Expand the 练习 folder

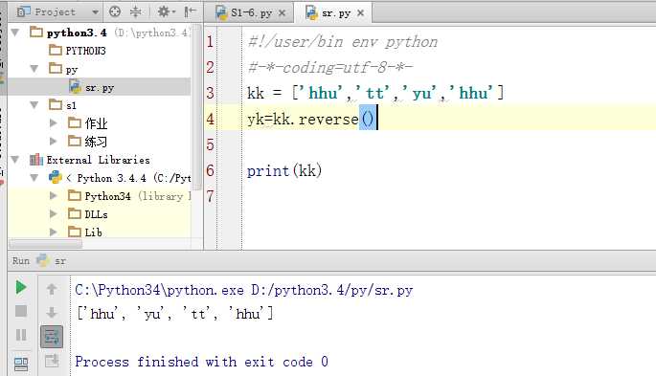pos(53,142)
